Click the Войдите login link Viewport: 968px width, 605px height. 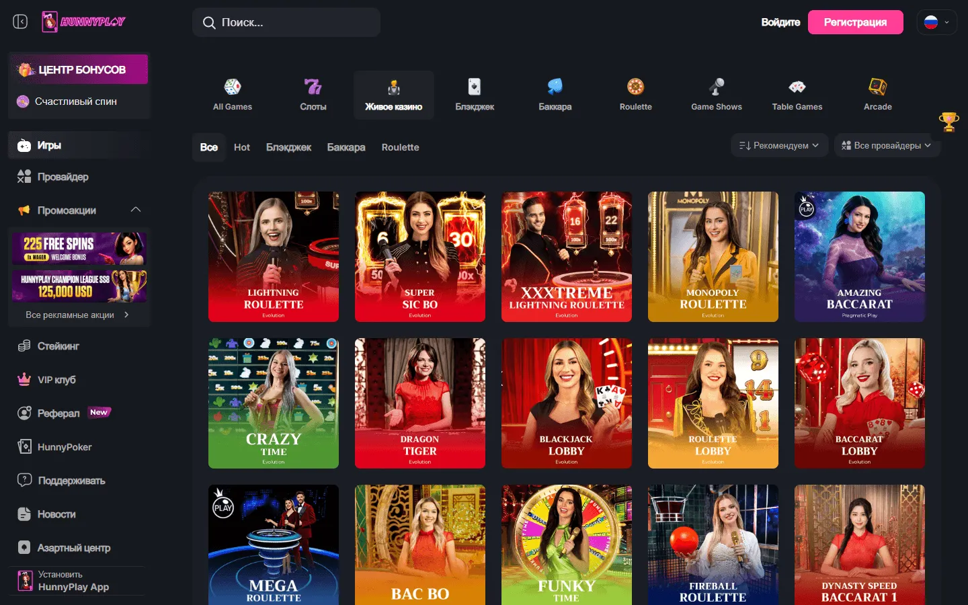point(780,22)
